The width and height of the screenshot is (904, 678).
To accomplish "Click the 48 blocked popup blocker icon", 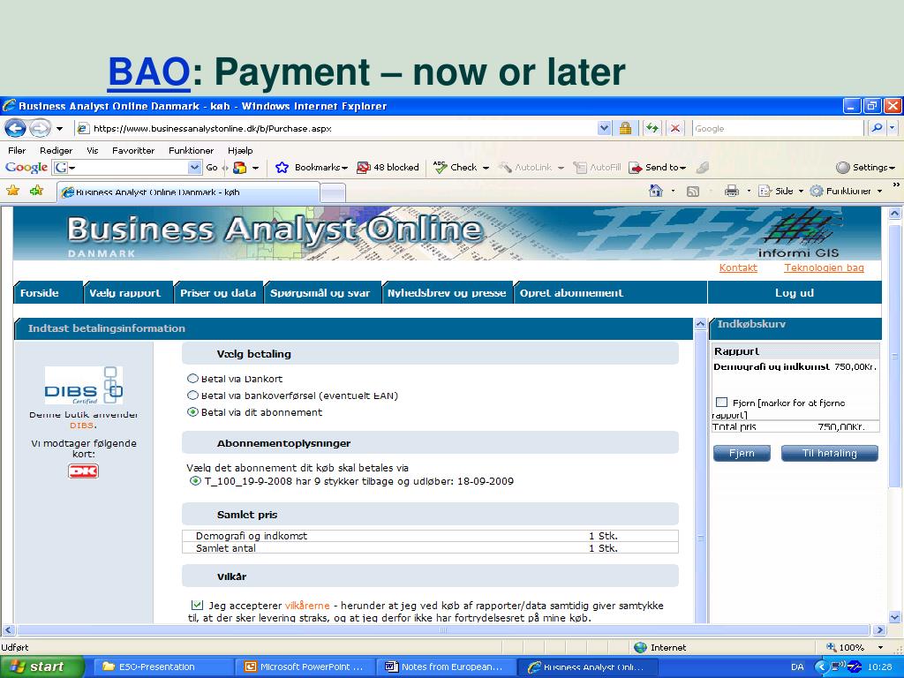I will click(363, 167).
